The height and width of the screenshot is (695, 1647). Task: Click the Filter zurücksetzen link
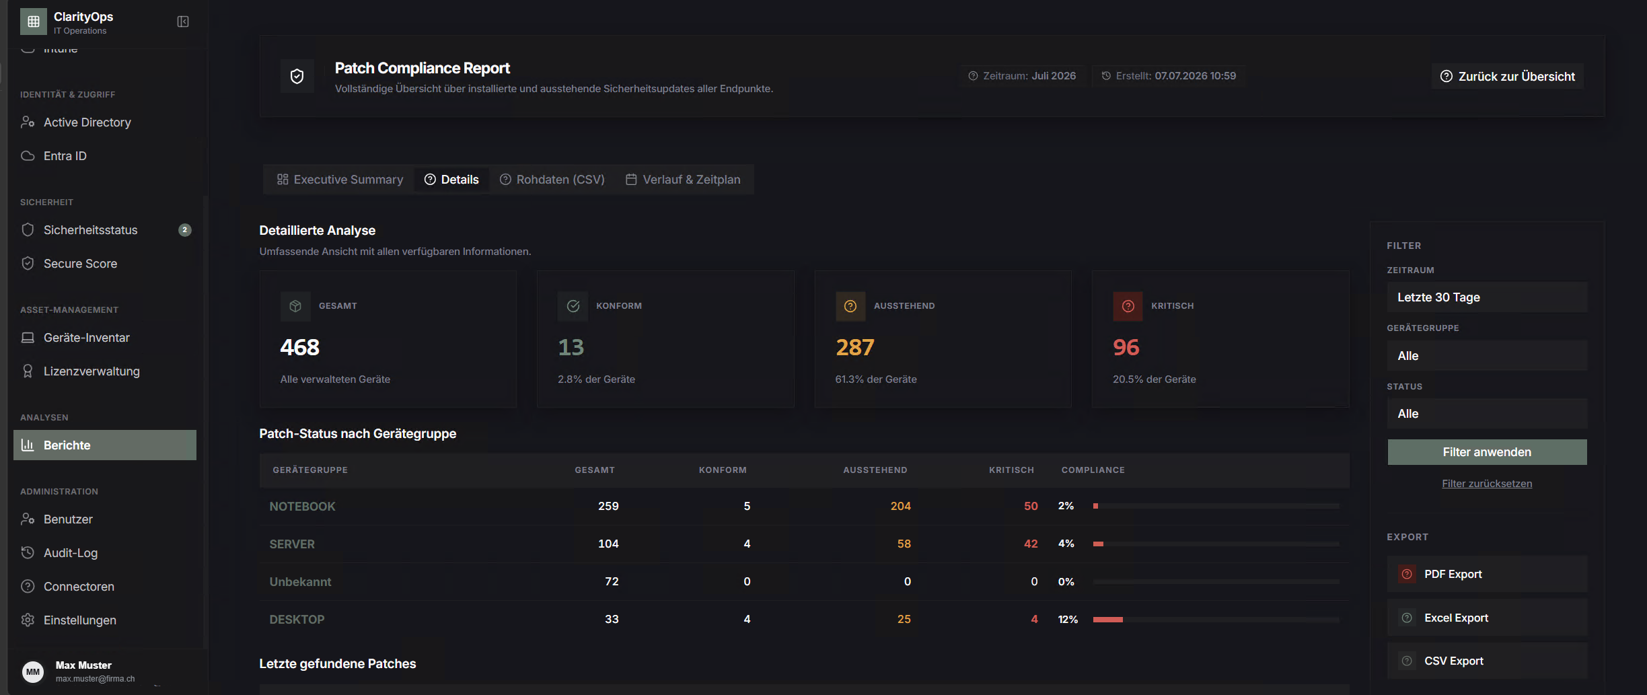[1487, 484]
